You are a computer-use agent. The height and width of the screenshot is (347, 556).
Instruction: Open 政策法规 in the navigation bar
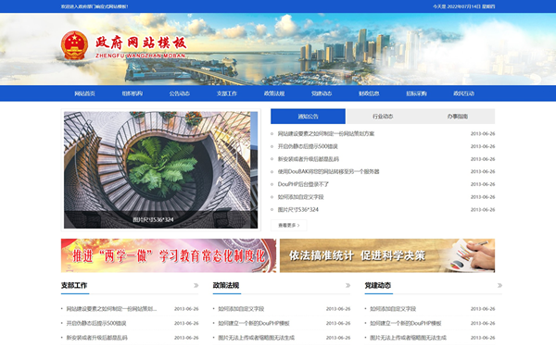[274, 93]
